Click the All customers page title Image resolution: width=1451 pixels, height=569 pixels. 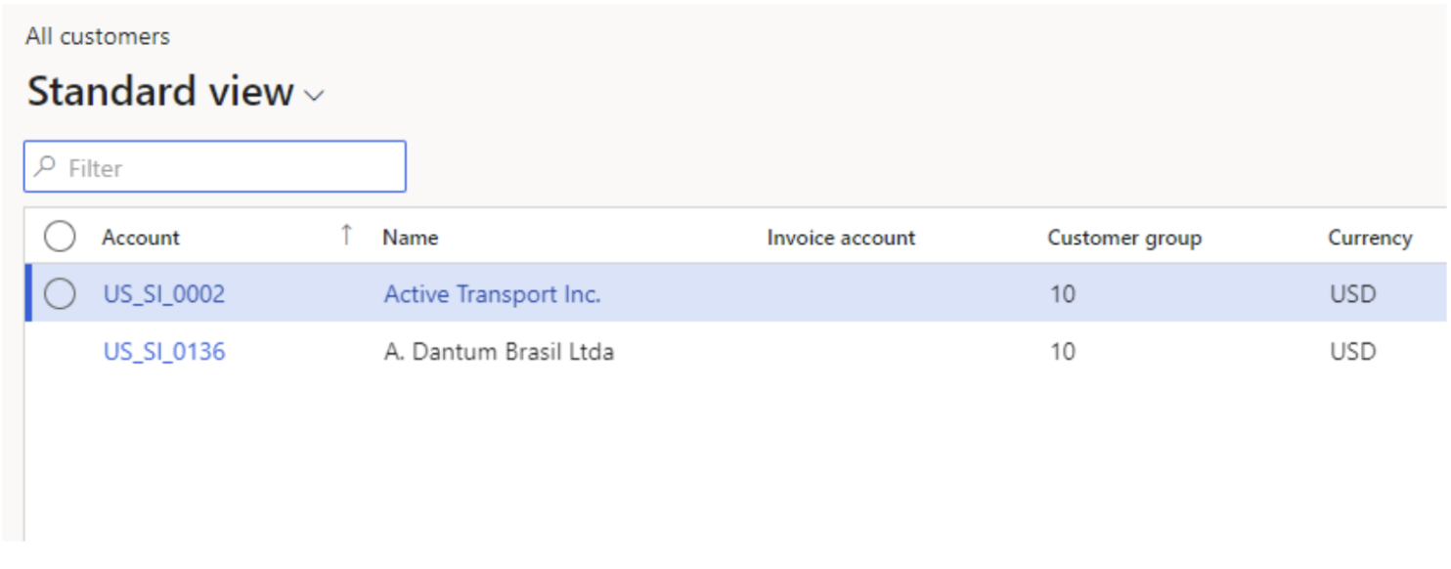tap(98, 36)
